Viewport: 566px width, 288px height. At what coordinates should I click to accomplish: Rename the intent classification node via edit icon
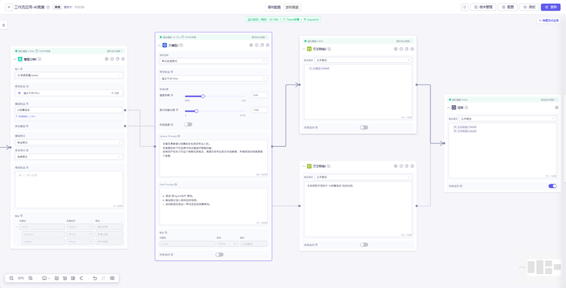tap(40, 59)
